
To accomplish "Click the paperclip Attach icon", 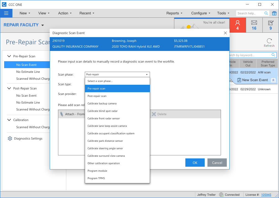I will [62, 114].
